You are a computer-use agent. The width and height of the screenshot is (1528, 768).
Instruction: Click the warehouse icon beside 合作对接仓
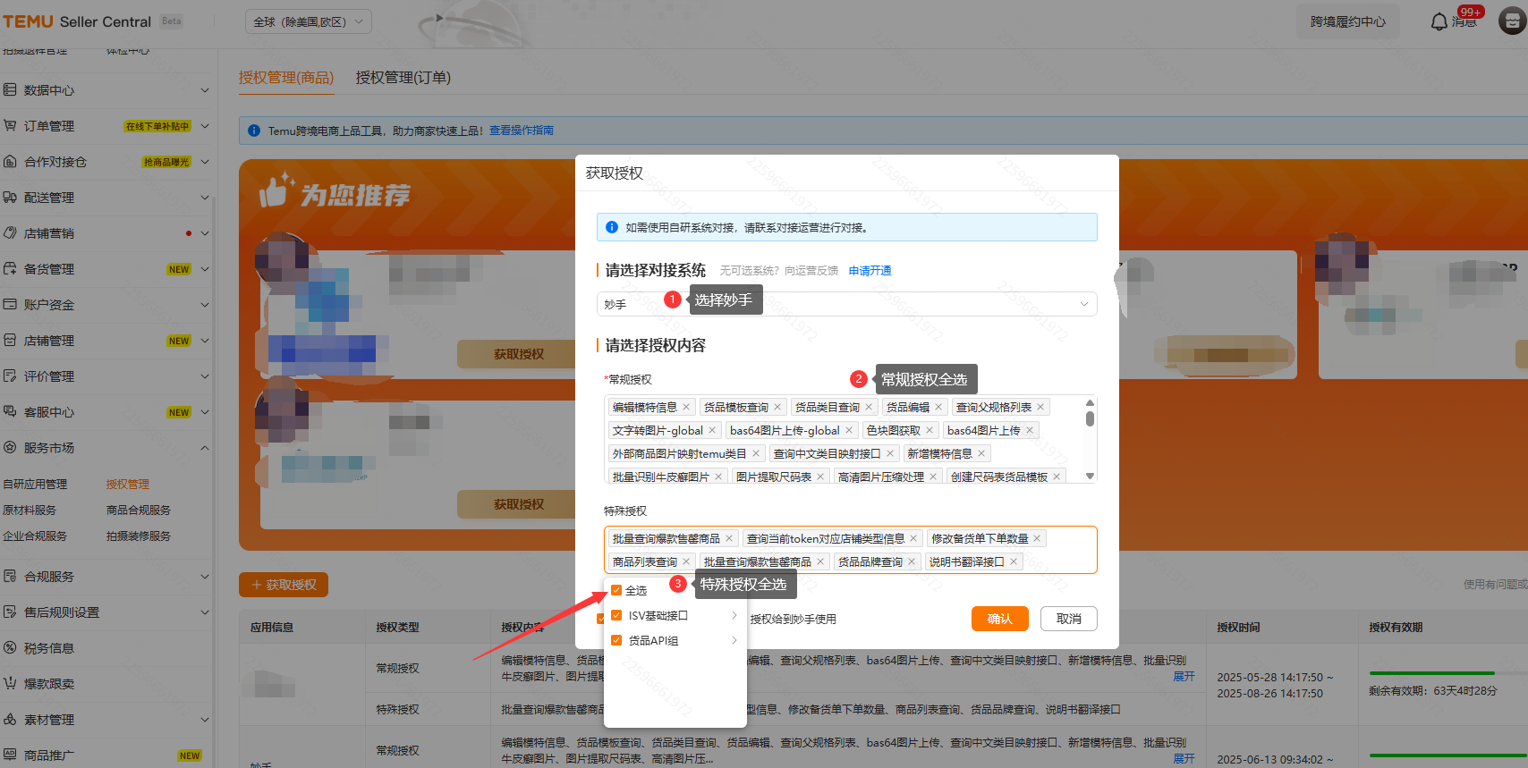(x=10, y=162)
